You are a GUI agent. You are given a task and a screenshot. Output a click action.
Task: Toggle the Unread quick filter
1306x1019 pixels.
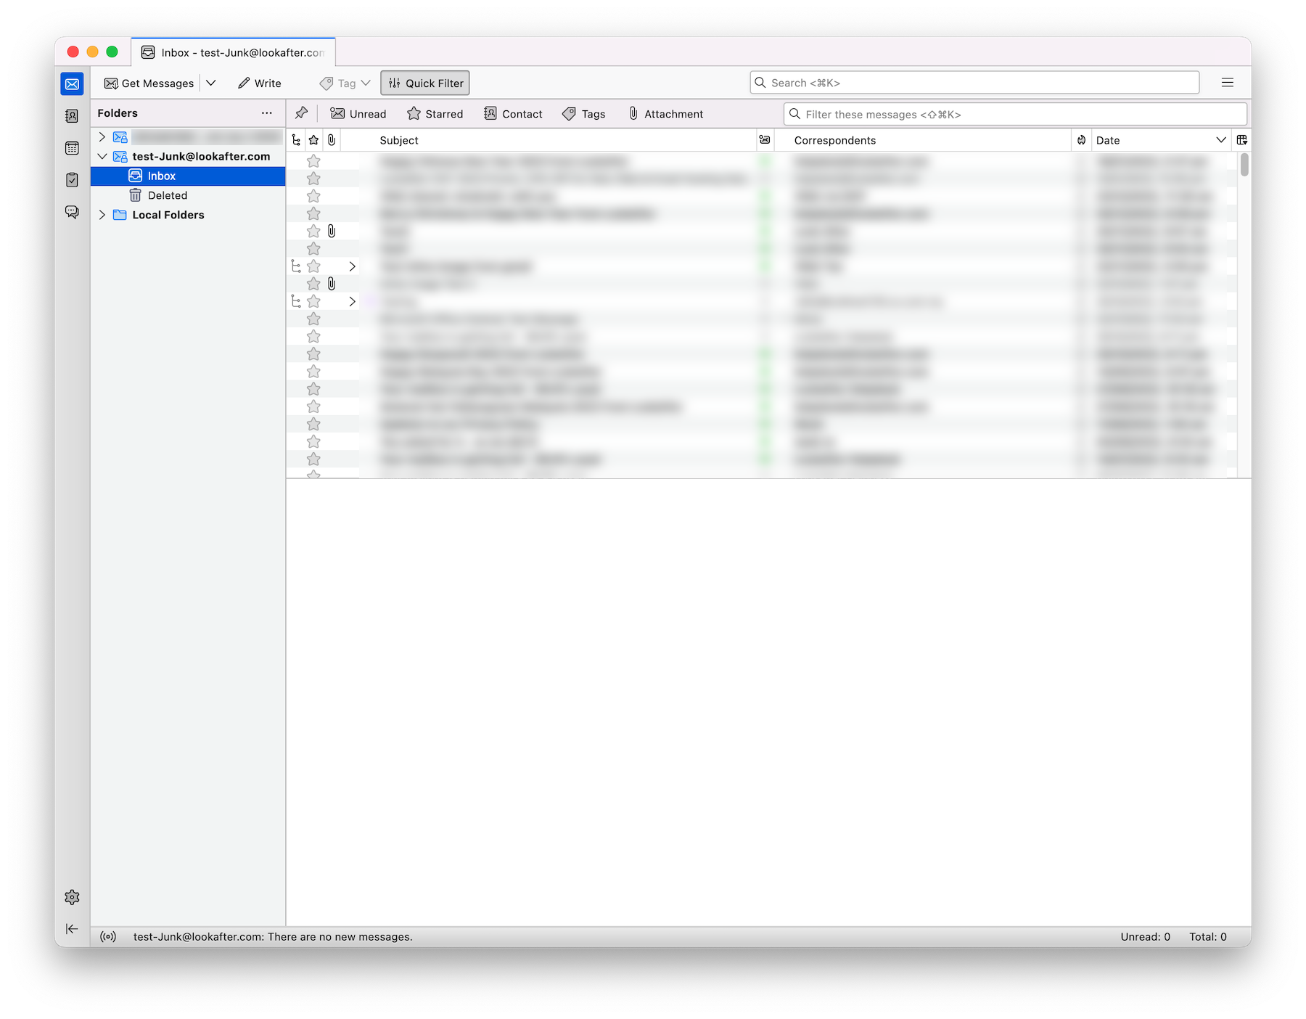(358, 114)
